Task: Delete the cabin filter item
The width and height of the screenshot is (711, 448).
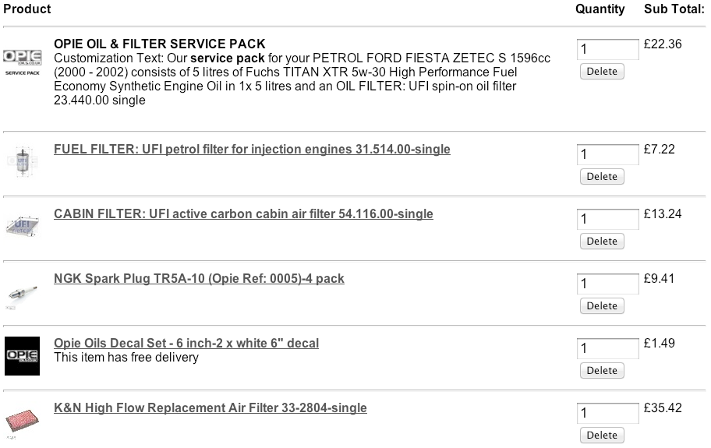Action: 601,242
